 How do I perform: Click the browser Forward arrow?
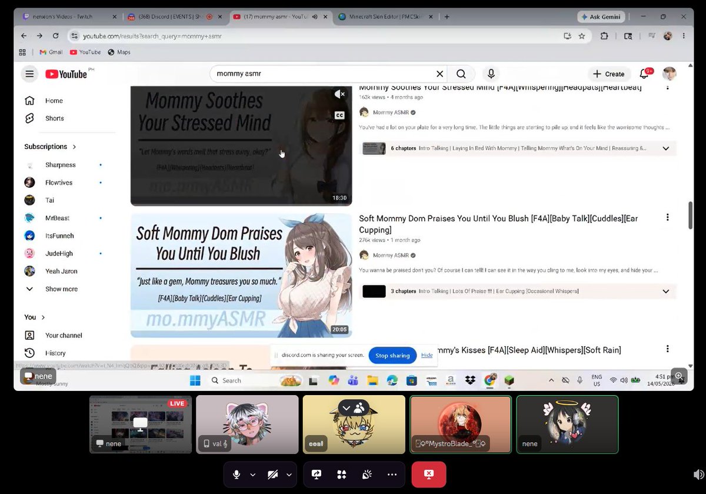pos(39,36)
